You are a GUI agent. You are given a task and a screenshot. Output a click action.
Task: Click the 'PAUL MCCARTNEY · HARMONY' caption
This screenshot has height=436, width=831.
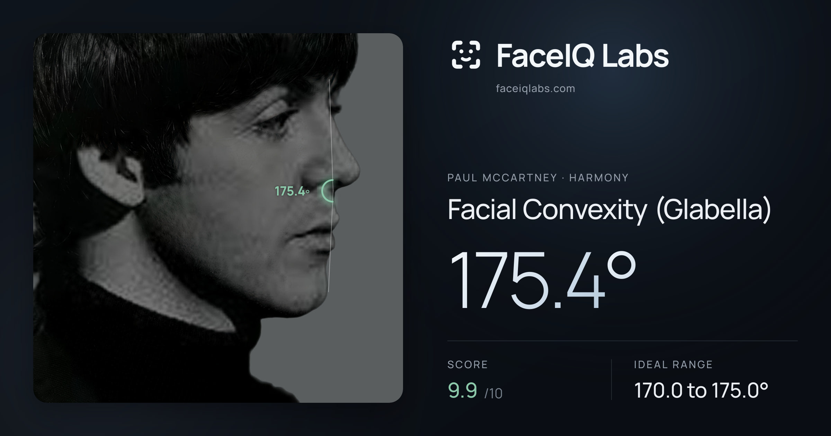pyautogui.click(x=538, y=178)
